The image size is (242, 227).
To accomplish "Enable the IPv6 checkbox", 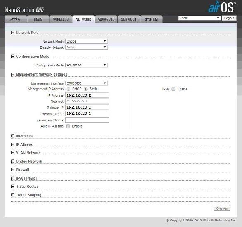I will 173,89.
